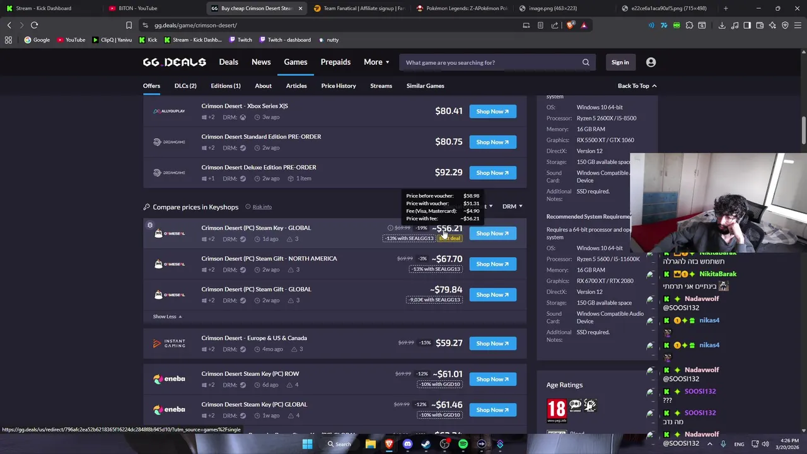
Task: Open a new browser tab
Action: pos(726,8)
